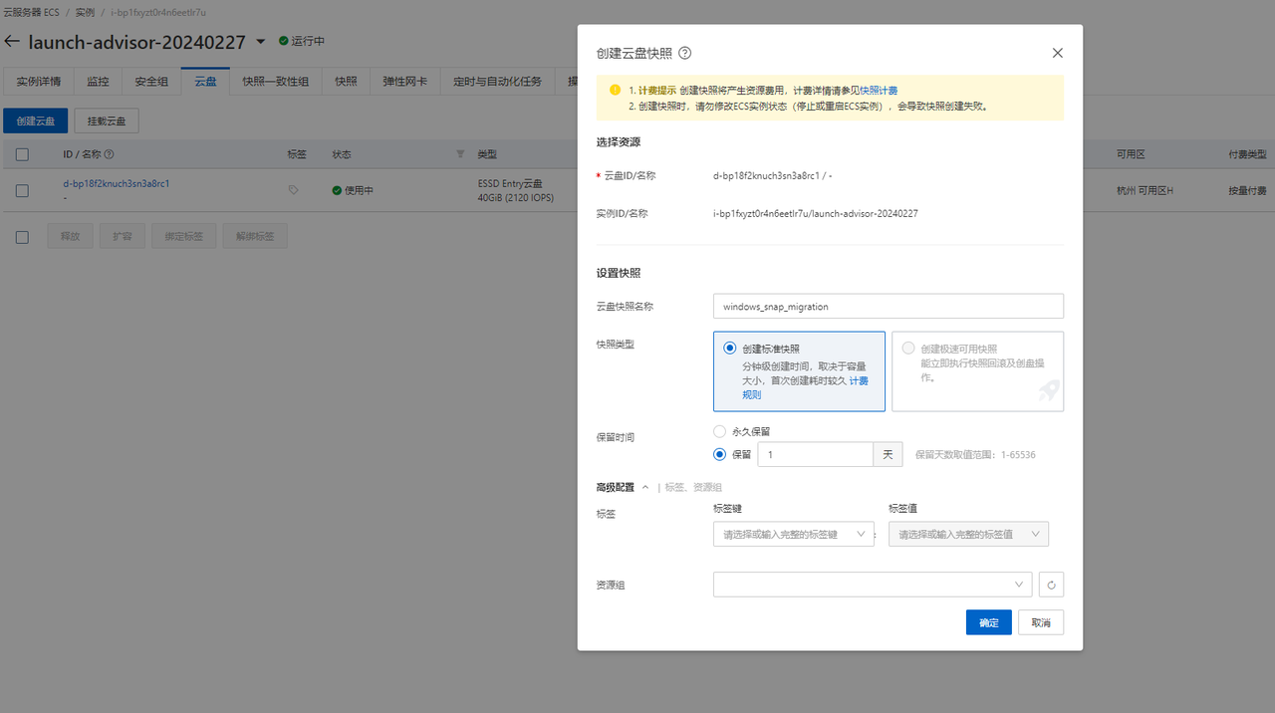1275x713 pixels.
Task: Switch to 实例详情 tab
Action: tap(39, 82)
